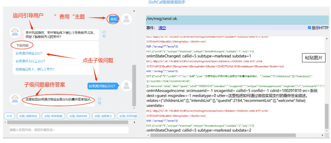Click the 清空 link to clear events

click(162, 28)
